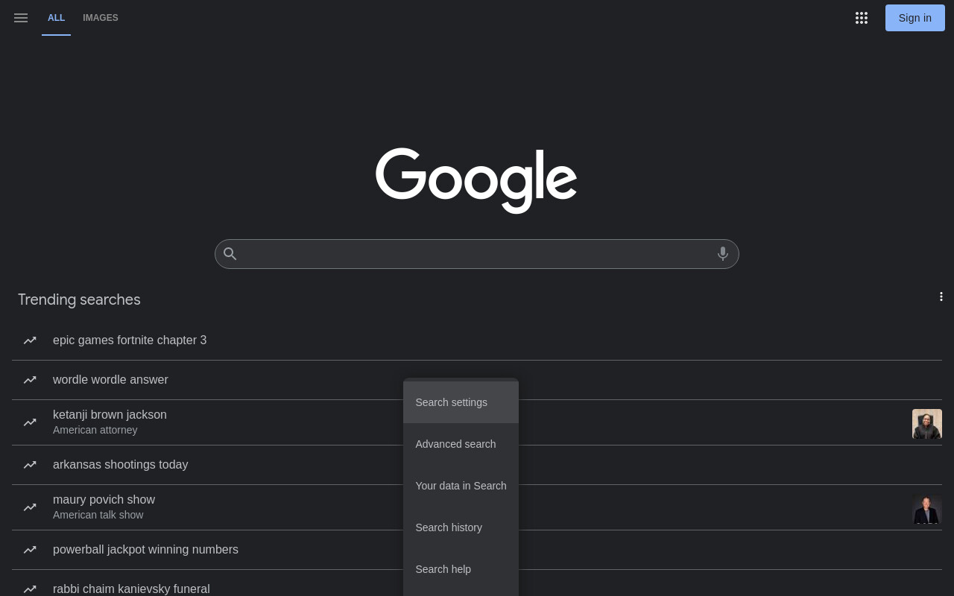The image size is (954, 596).
Task: Click trend arrow beside epic games fortnite
Action: 30,340
